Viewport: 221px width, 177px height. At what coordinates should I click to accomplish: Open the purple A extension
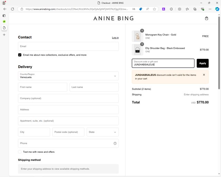(x=163, y=9)
